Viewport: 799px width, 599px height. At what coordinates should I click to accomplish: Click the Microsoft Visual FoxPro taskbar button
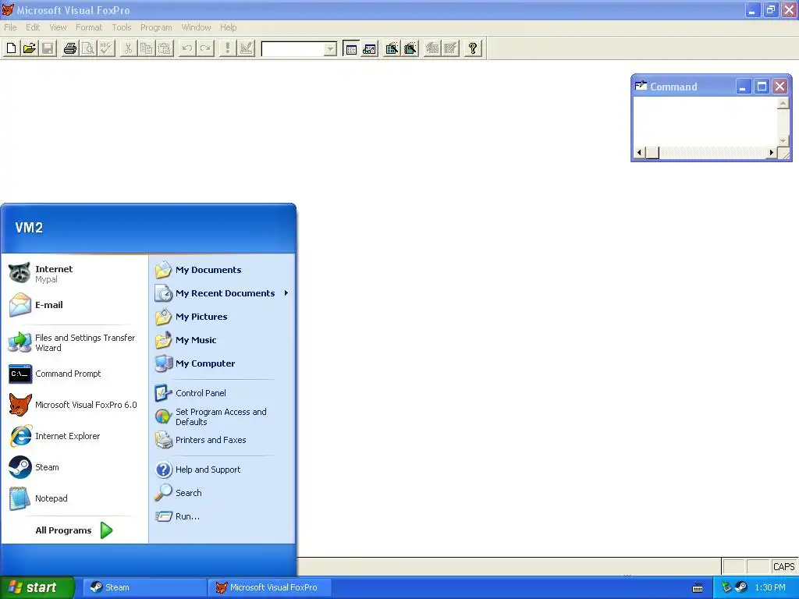click(269, 587)
